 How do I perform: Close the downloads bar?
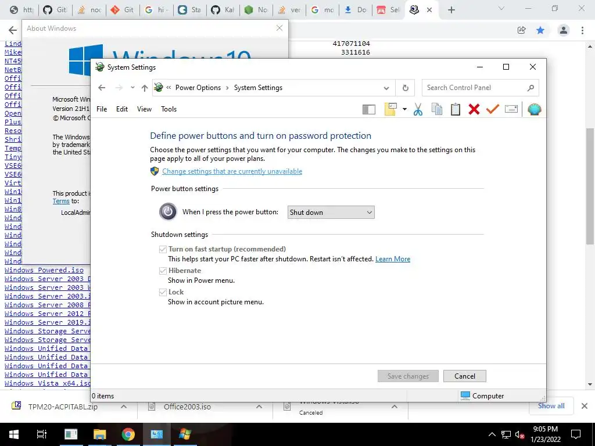coord(585,406)
